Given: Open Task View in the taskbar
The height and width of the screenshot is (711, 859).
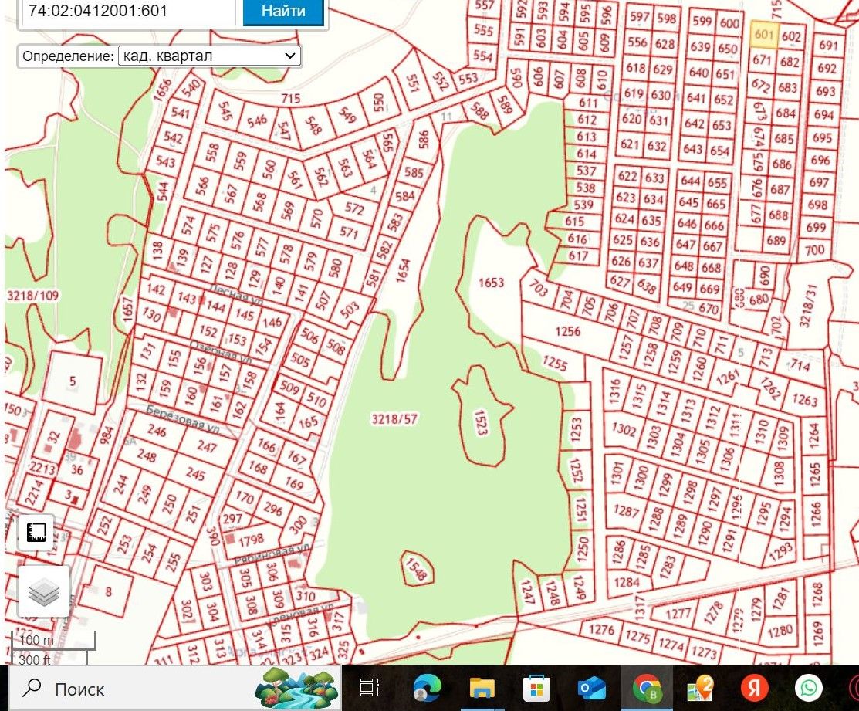Looking at the screenshot, I should coord(370,688).
